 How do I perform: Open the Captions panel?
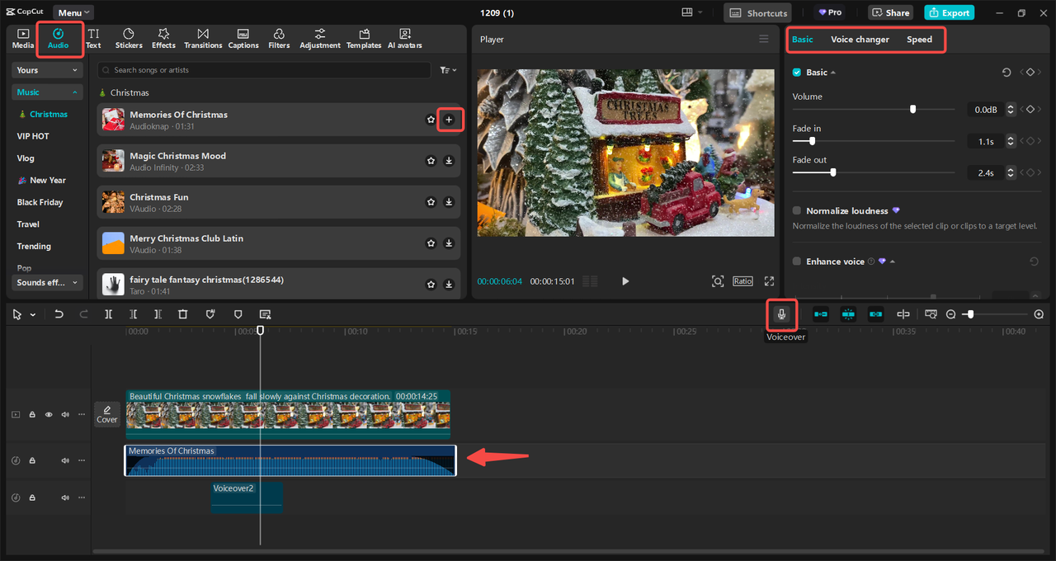click(x=243, y=39)
